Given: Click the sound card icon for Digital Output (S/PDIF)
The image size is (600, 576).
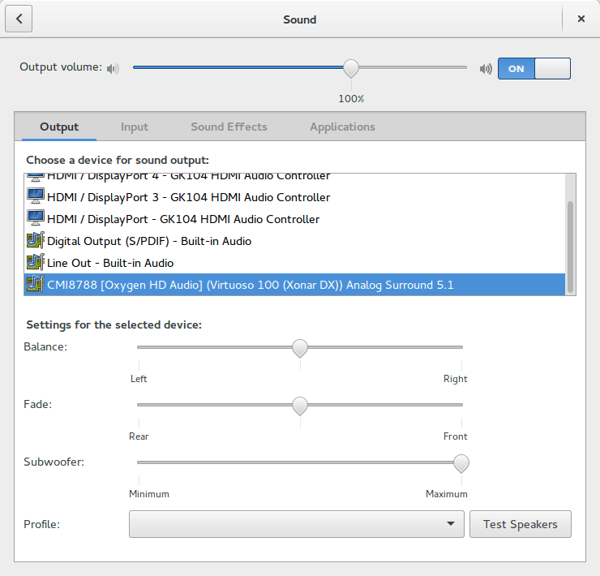Looking at the screenshot, I should (x=35, y=241).
